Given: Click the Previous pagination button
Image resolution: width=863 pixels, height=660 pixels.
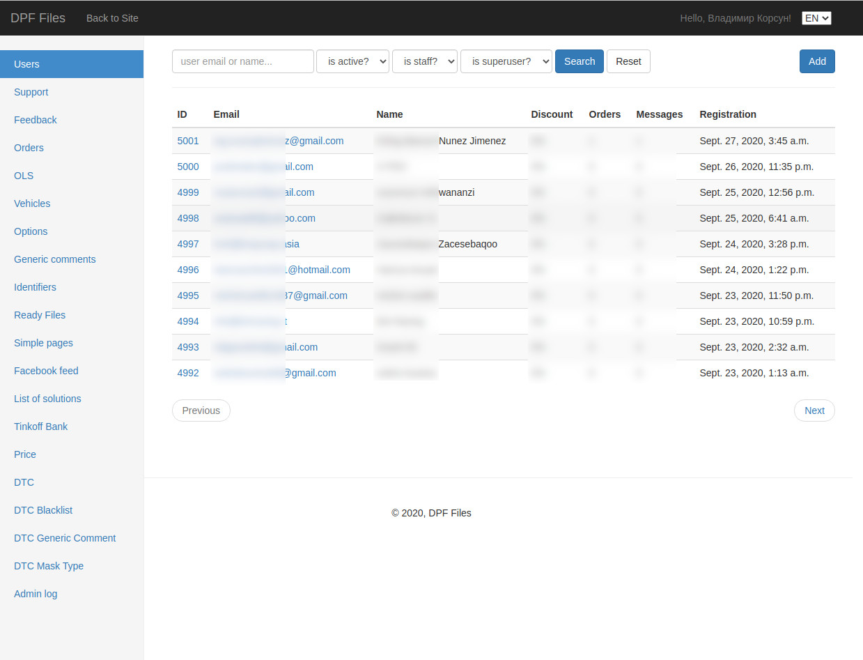Looking at the screenshot, I should [x=201, y=410].
